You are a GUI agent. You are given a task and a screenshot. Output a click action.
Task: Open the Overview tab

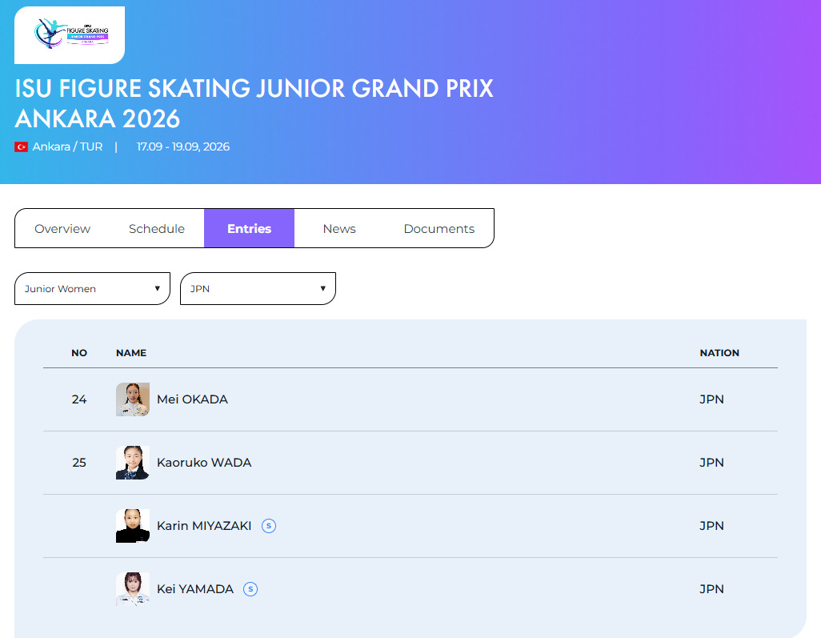tap(62, 228)
